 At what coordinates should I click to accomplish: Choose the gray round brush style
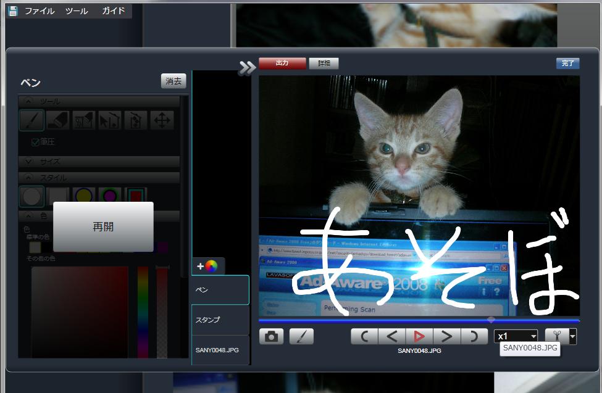[32, 196]
